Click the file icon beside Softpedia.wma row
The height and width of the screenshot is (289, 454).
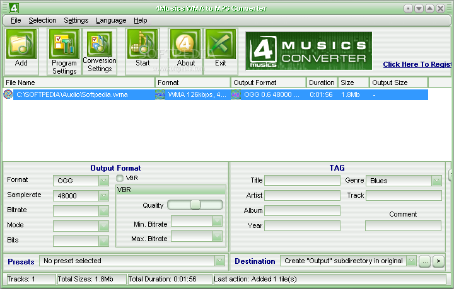[8, 94]
